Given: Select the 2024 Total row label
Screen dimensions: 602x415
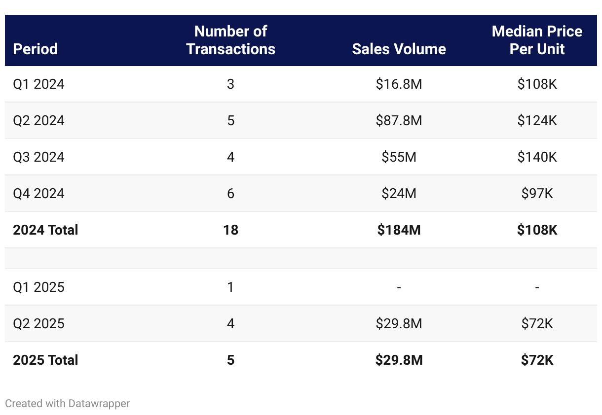Looking at the screenshot, I should pyautogui.click(x=45, y=230).
